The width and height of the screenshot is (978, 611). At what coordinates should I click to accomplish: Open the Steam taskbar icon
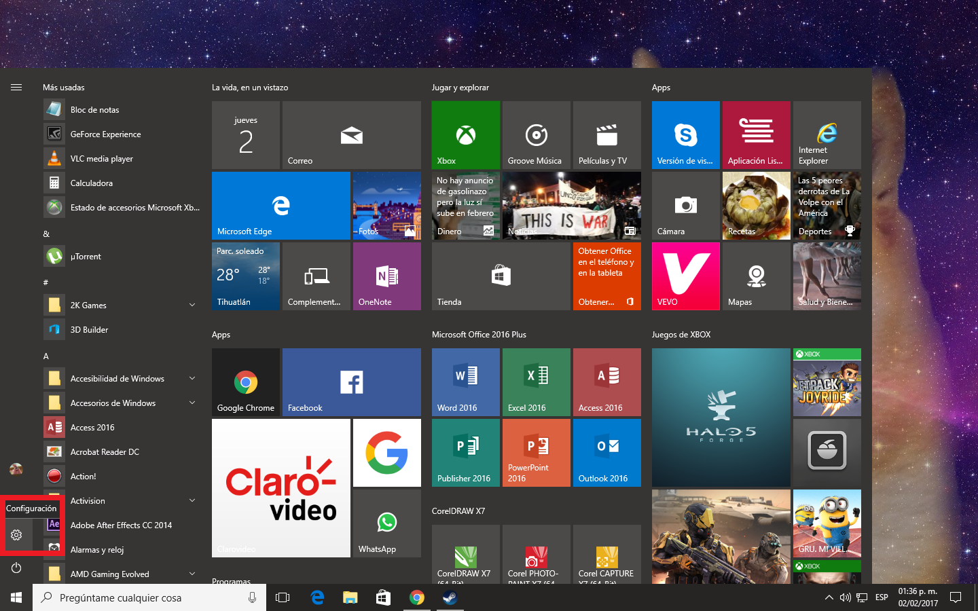point(450,597)
